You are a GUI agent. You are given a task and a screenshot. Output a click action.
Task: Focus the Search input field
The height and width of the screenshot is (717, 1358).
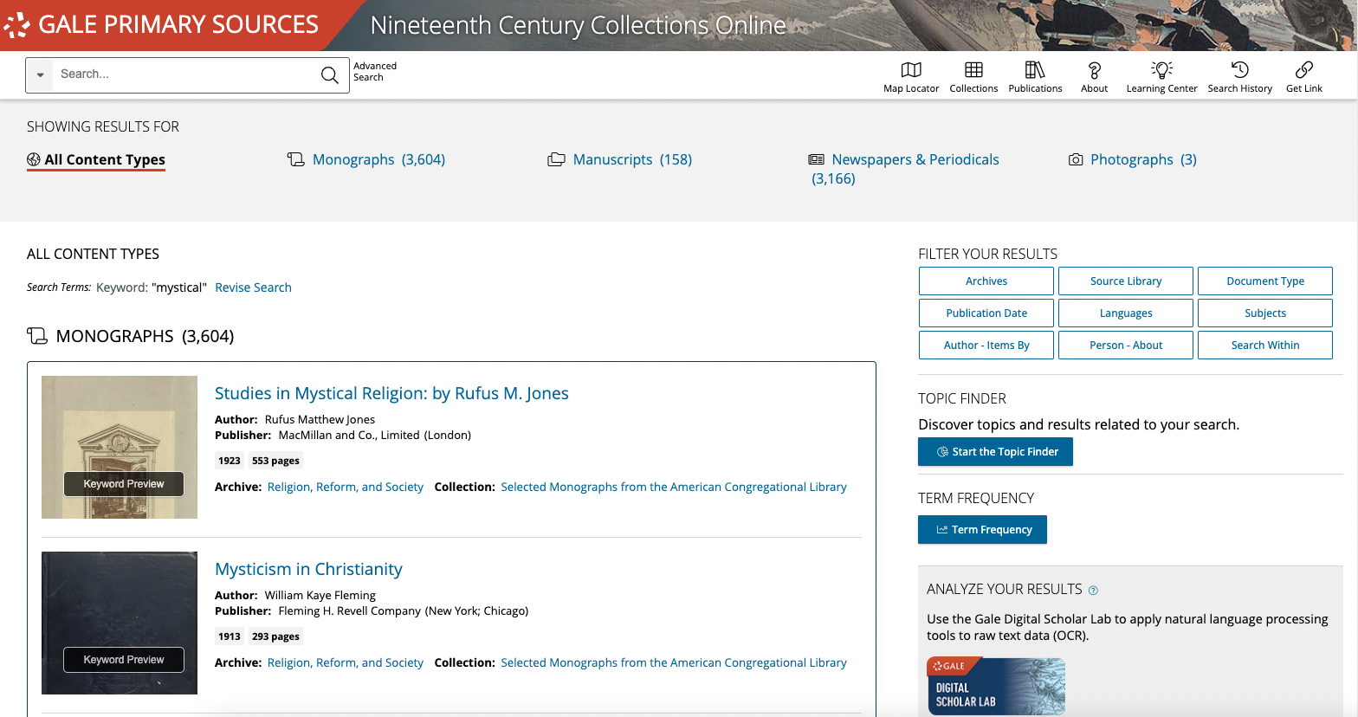tap(184, 74)
